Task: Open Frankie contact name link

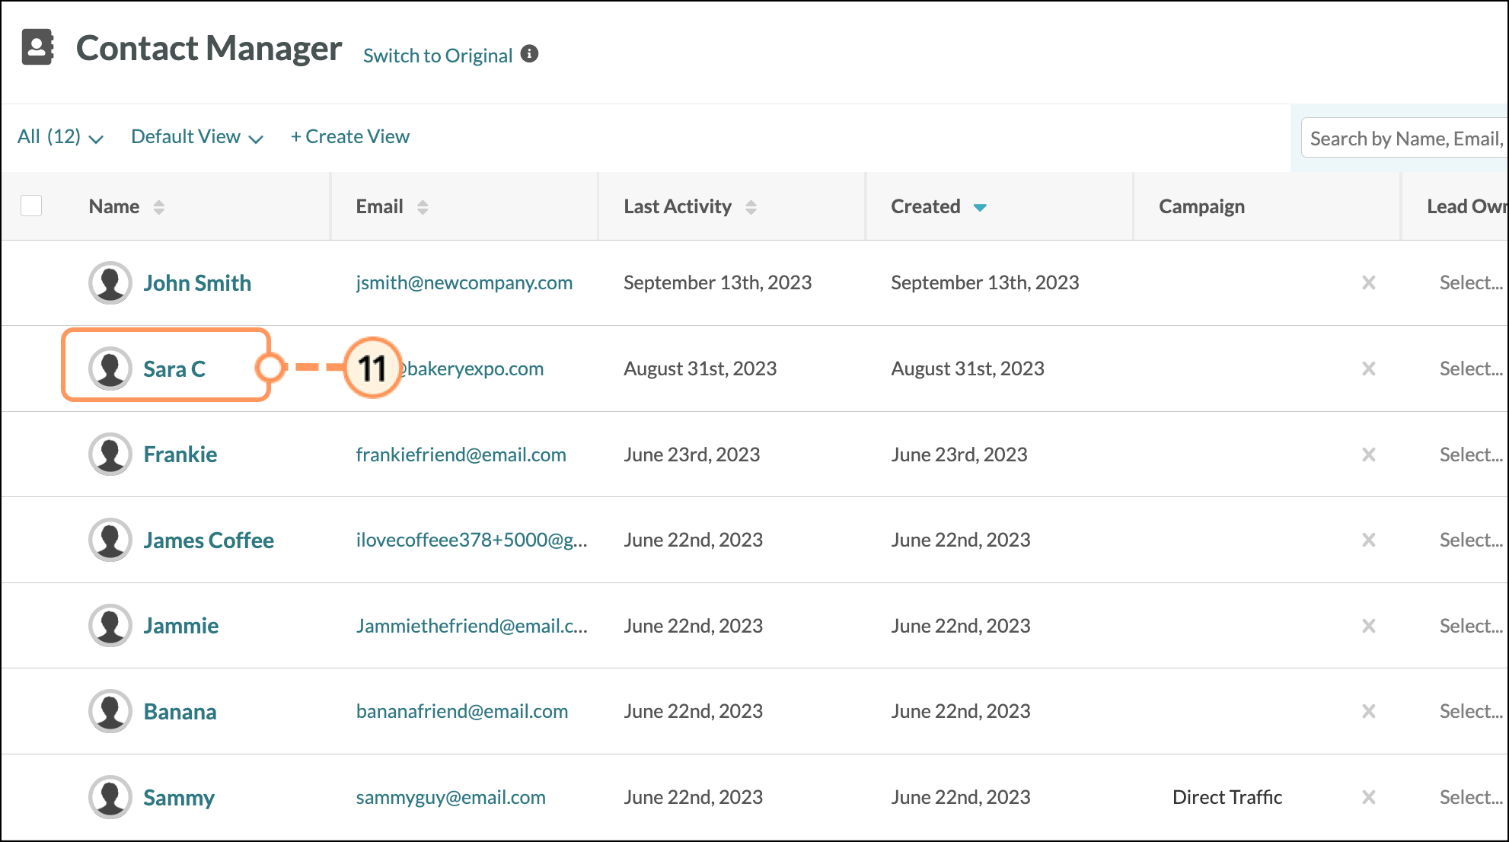Action: click(x=180, y=454)
